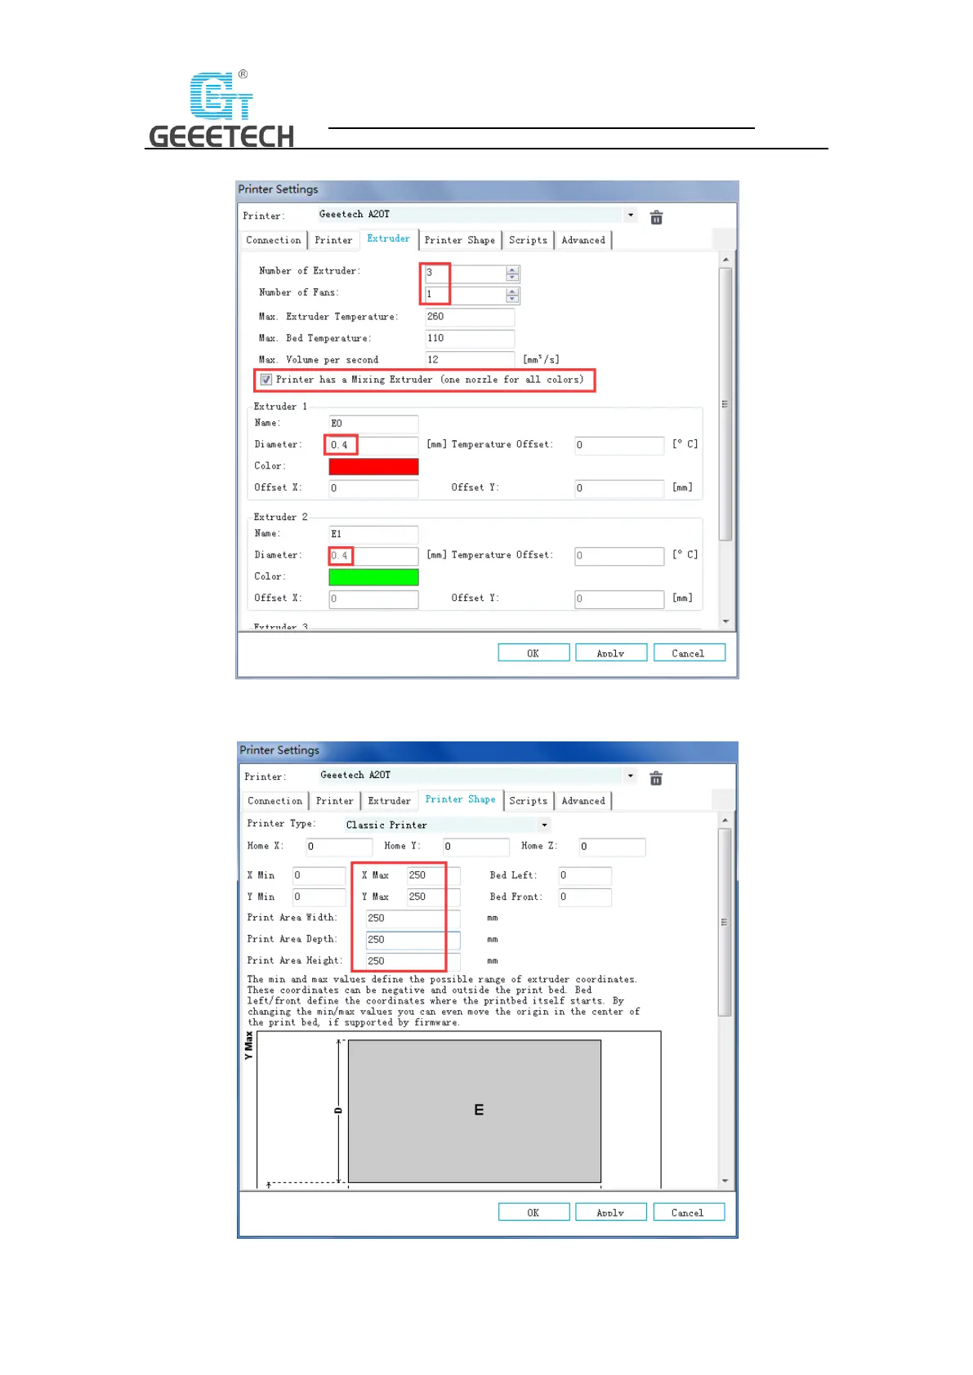The image size is (973, 1375).
Task: Switch to Printer Shape tab in top dialog
Action: 460,240
